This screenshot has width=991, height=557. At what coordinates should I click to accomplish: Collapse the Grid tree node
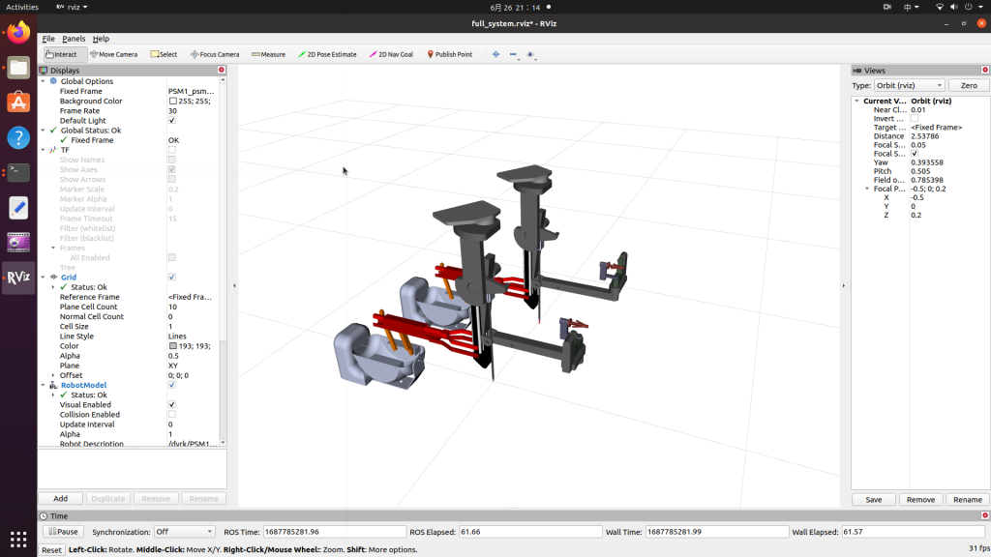click(x=43, y=278)
